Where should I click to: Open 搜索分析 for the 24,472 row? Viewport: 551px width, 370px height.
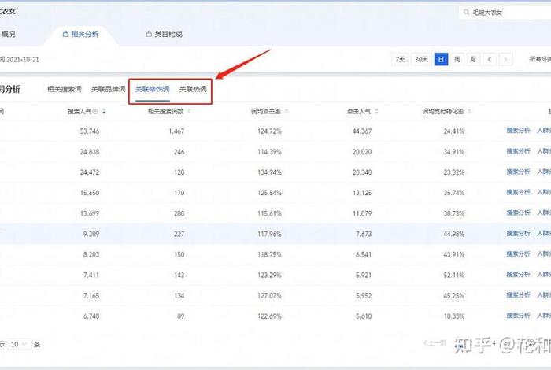point(518,172)
